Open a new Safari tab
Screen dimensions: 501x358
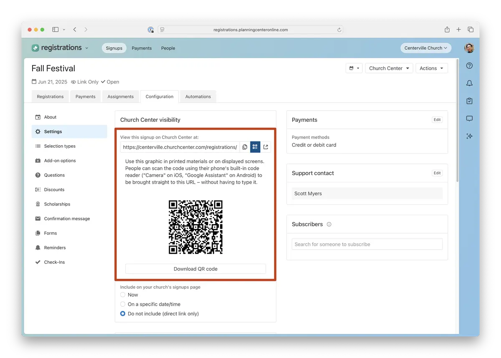coord(458,30)
